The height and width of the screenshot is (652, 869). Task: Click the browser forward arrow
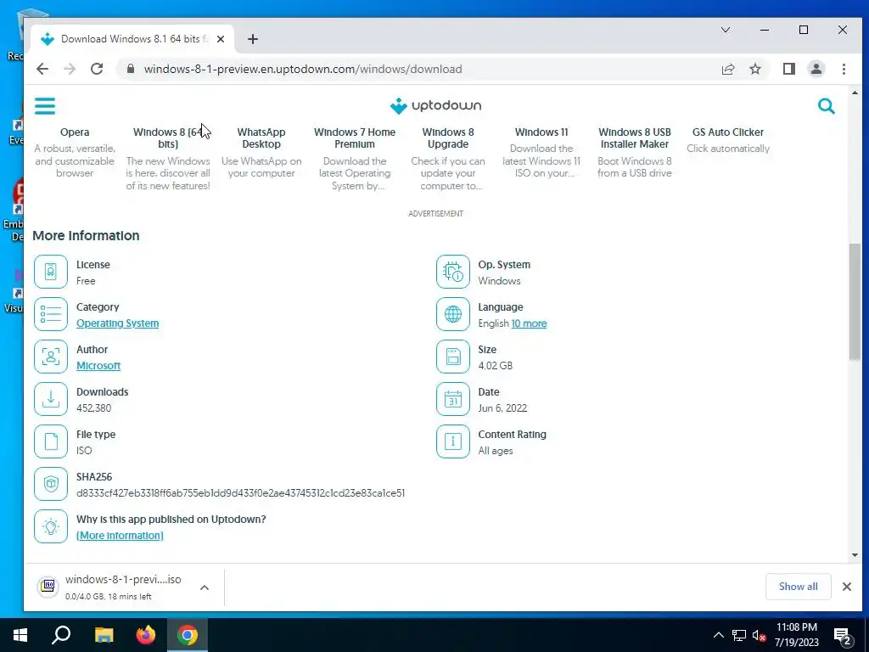[x=70, y=69]
